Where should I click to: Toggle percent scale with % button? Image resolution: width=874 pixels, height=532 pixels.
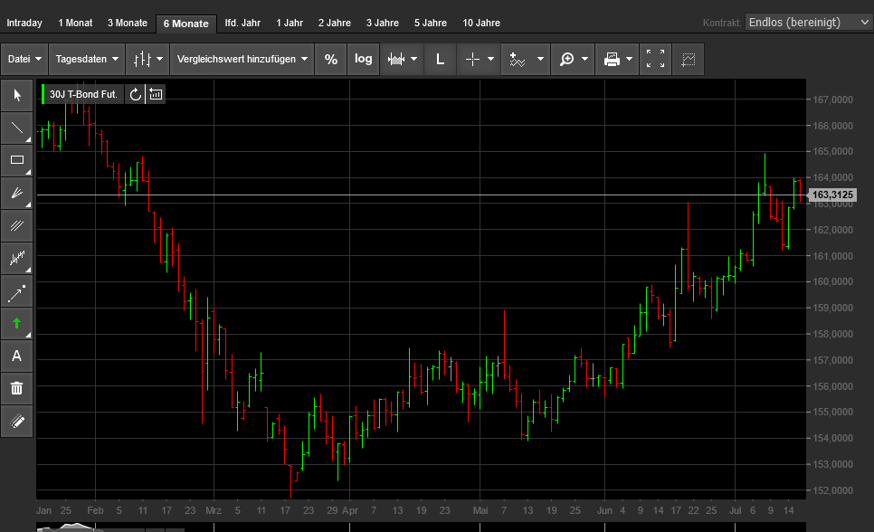click(331, 59)
